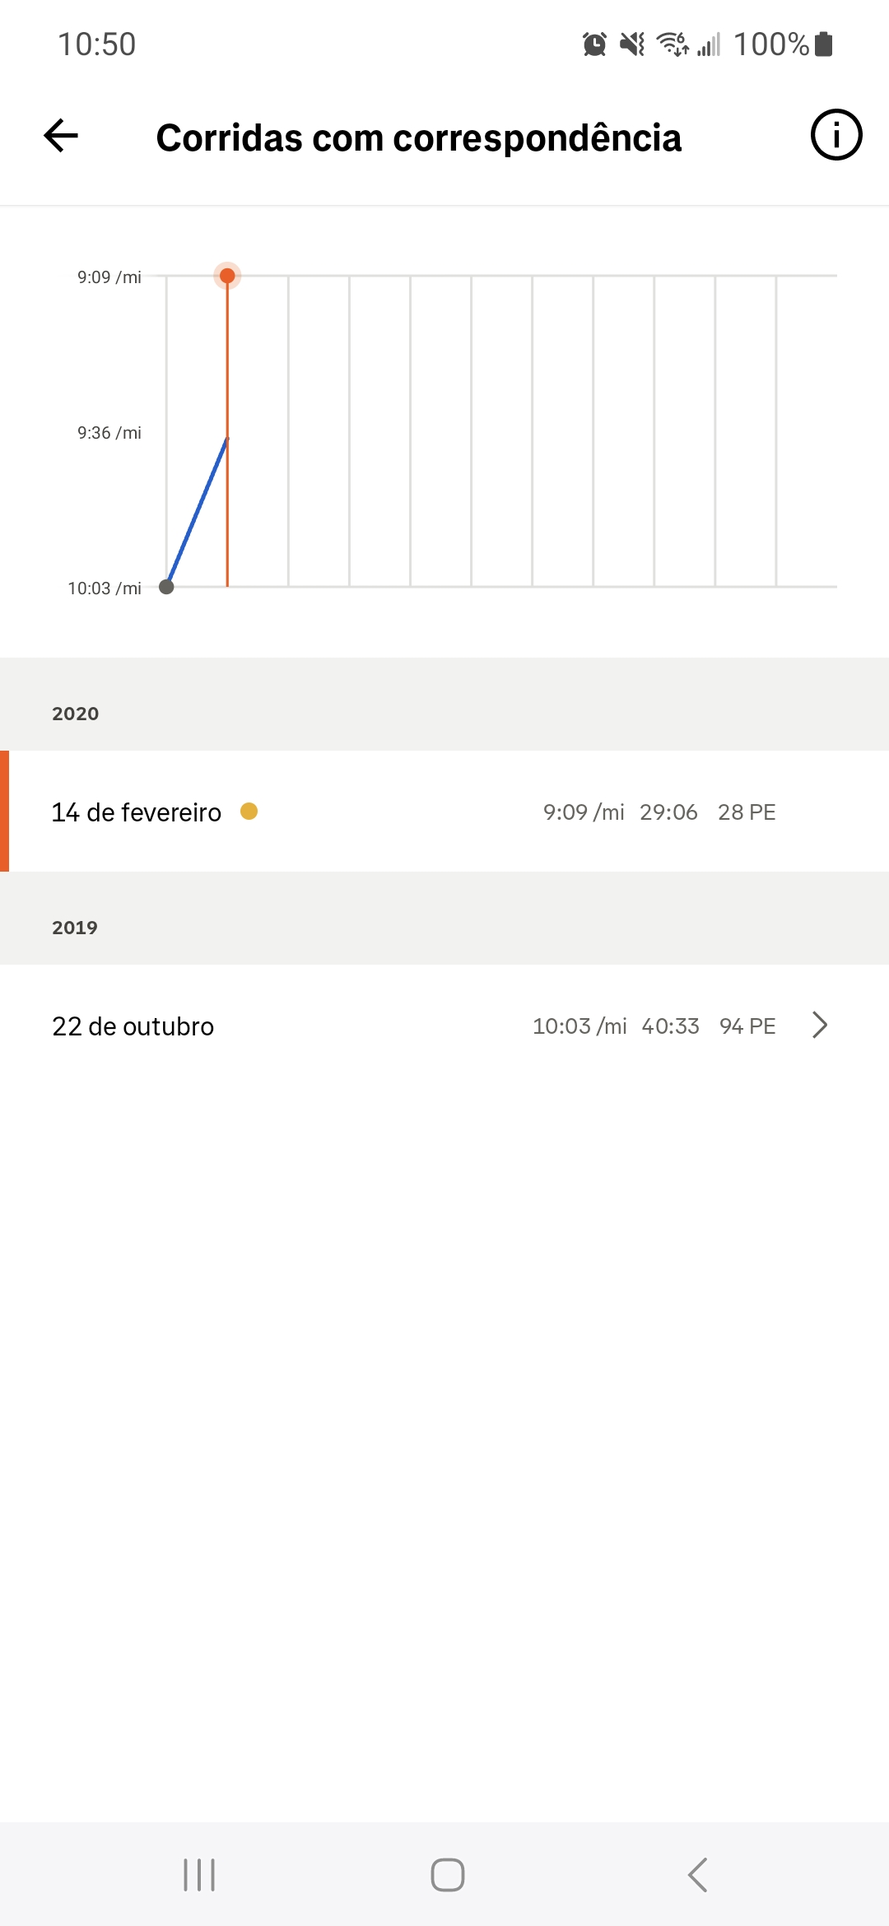The width and height of the screenshot is (889, 1926).
Task: Open the 22 de outubro run entry
Action: tap(444, 1026)
